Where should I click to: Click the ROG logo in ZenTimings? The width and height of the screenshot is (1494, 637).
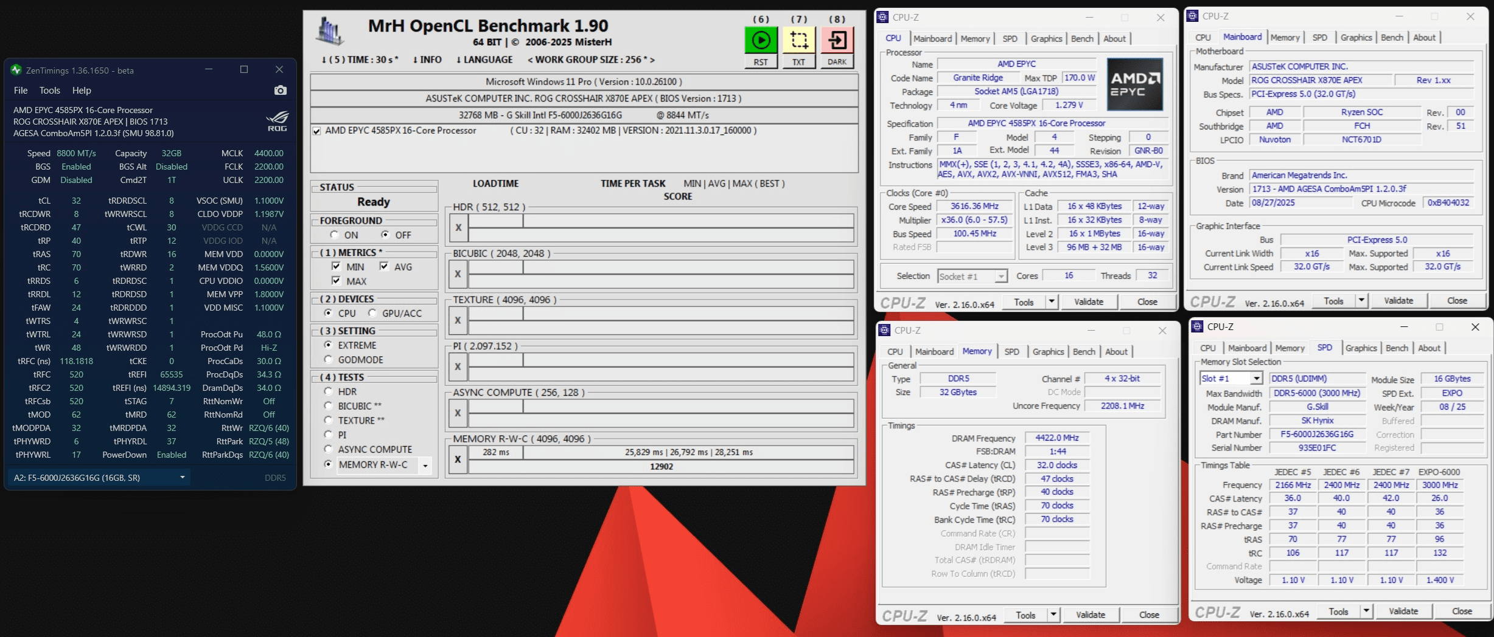(278, 120)
